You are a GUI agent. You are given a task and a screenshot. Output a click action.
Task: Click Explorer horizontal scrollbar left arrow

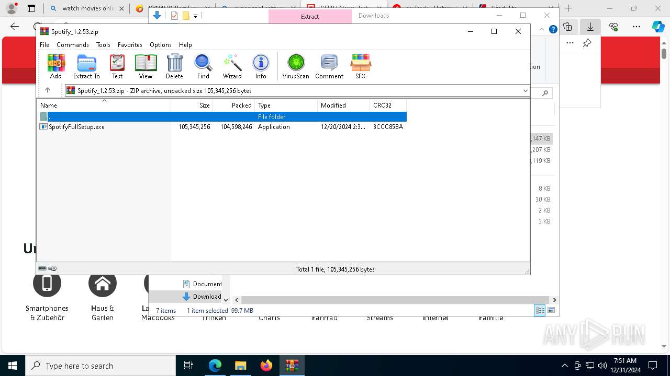(237, 300)
